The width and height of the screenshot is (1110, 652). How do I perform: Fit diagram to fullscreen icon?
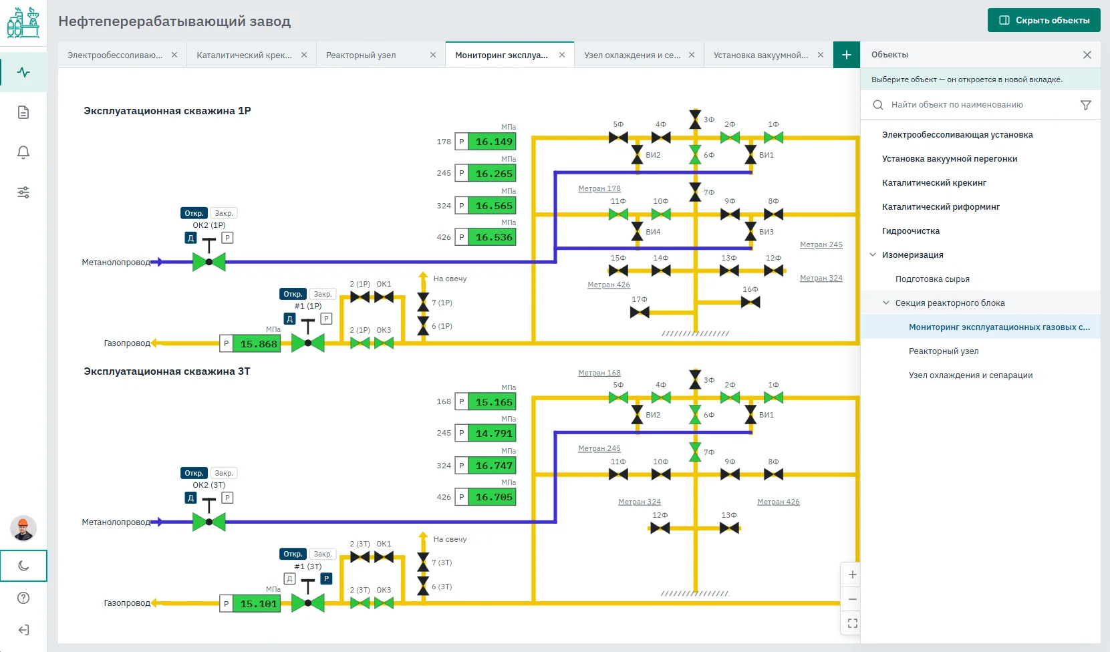pyautogui.click(x=853, y=623)
